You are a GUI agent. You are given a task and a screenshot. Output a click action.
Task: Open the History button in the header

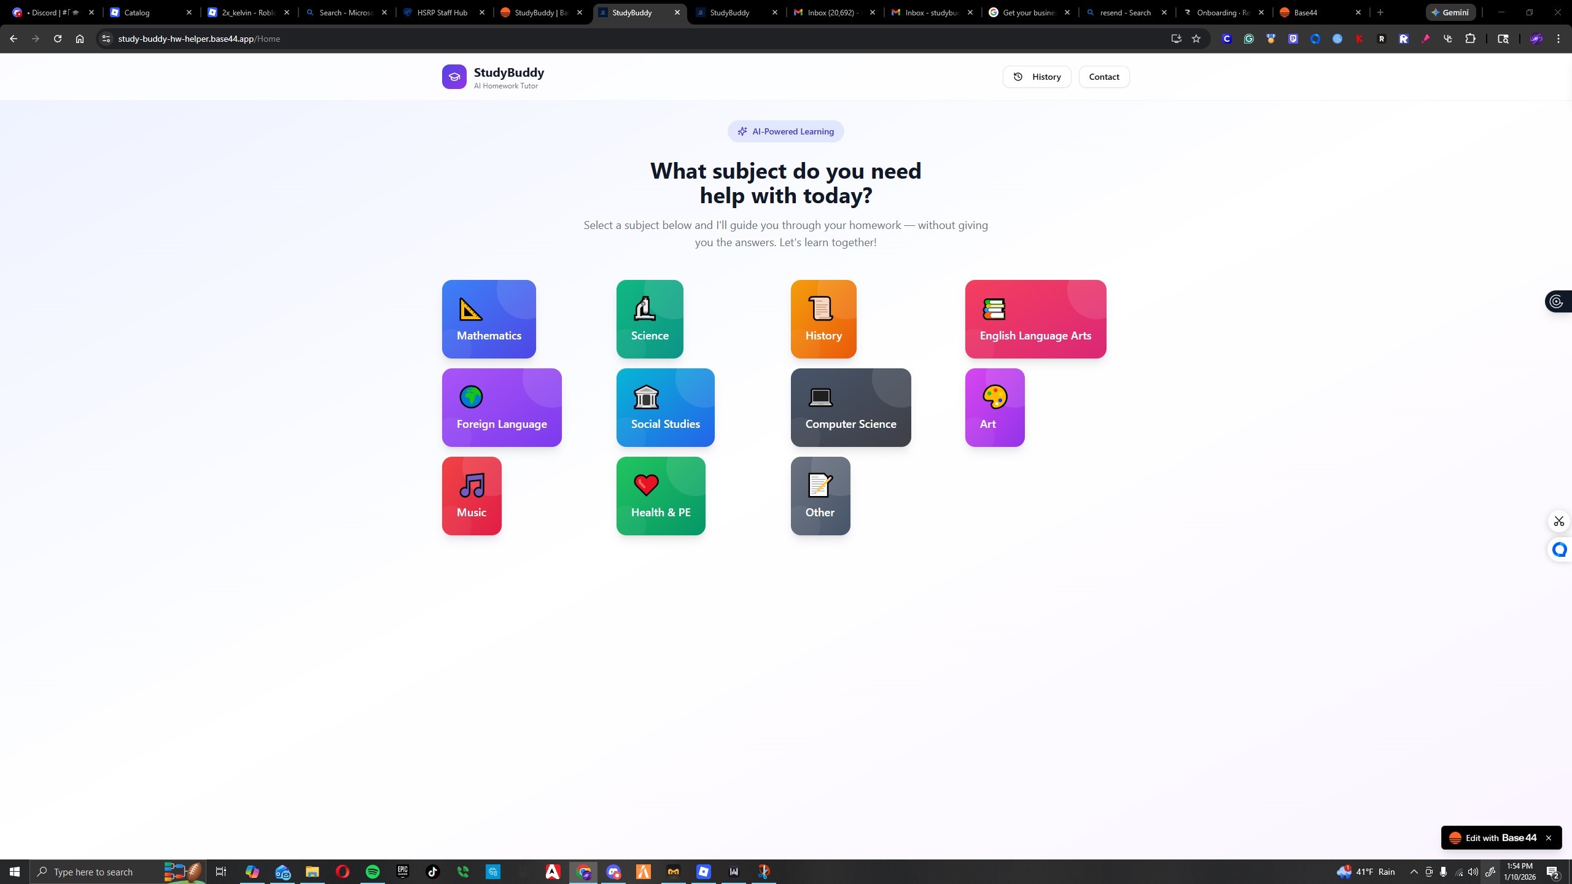click(1037, 77)
